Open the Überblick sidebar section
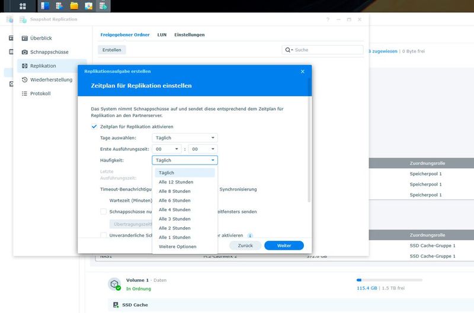 (x=41, y=38)
